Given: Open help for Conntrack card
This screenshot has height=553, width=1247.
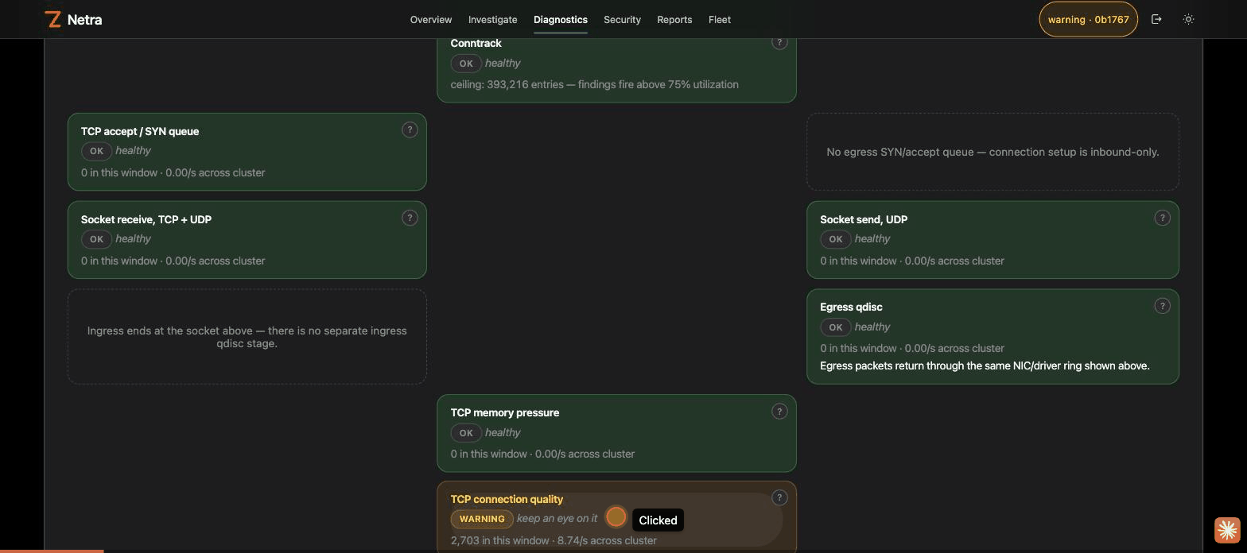Looking at the screenshot, I should click(x=779, y=42).
